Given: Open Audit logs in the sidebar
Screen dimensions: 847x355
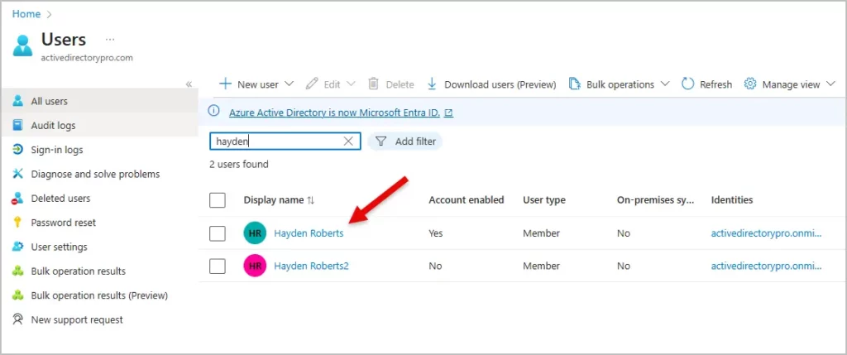Looking at the screenshot, I should tap(100, 125).
